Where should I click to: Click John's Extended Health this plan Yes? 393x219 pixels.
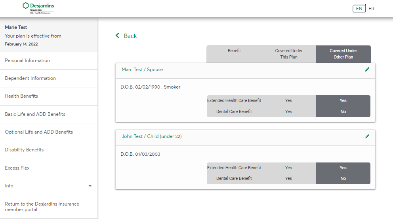[288, 168]
